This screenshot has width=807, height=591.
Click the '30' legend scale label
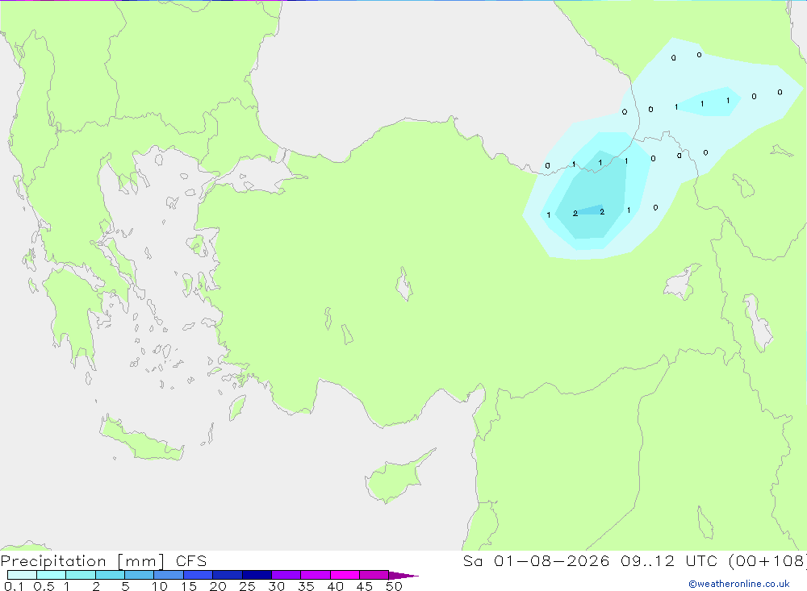point(277,586)
